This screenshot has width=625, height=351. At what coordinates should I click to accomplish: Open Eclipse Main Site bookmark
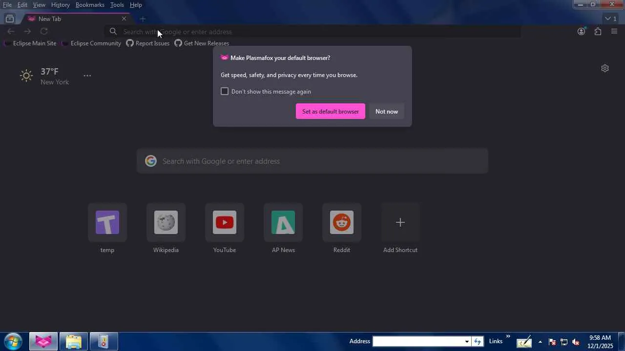click(x=30, y=43)
